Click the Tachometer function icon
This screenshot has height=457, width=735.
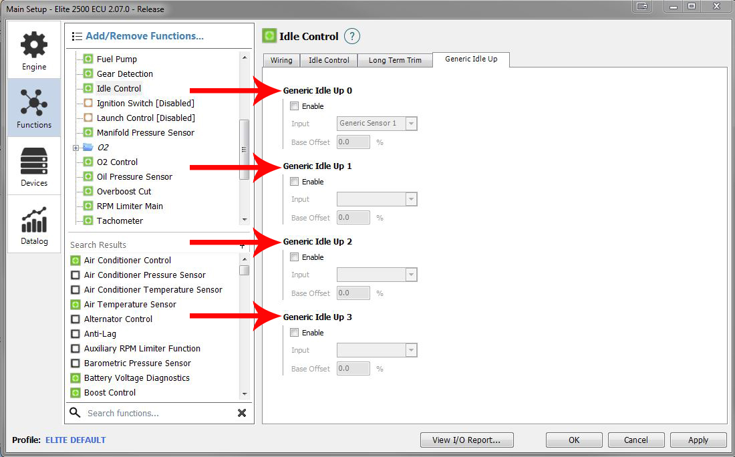pyautogui.click(x=88, y=220)
